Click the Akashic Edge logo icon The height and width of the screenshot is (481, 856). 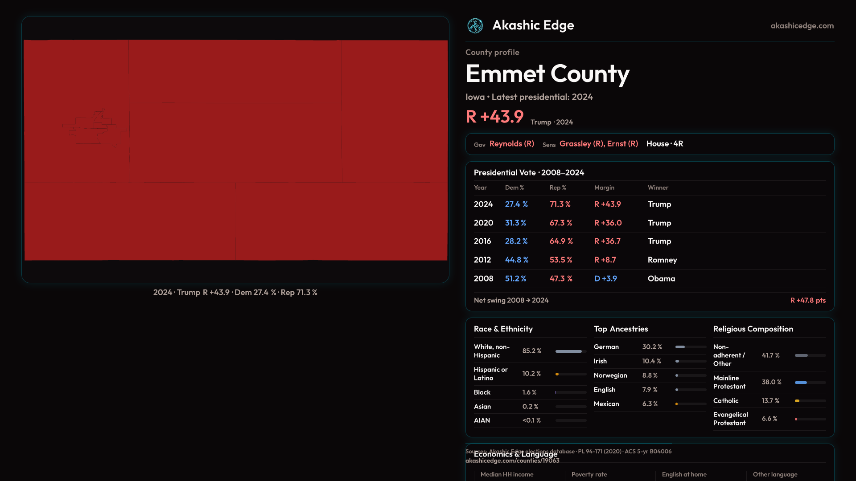pos(475,26)
